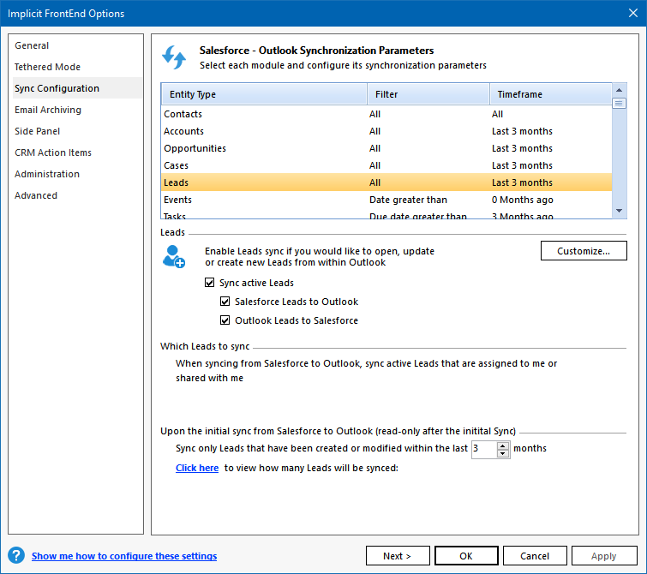Click the Next > button
This screenshot has height=574, width=647.
click(398, 556)
